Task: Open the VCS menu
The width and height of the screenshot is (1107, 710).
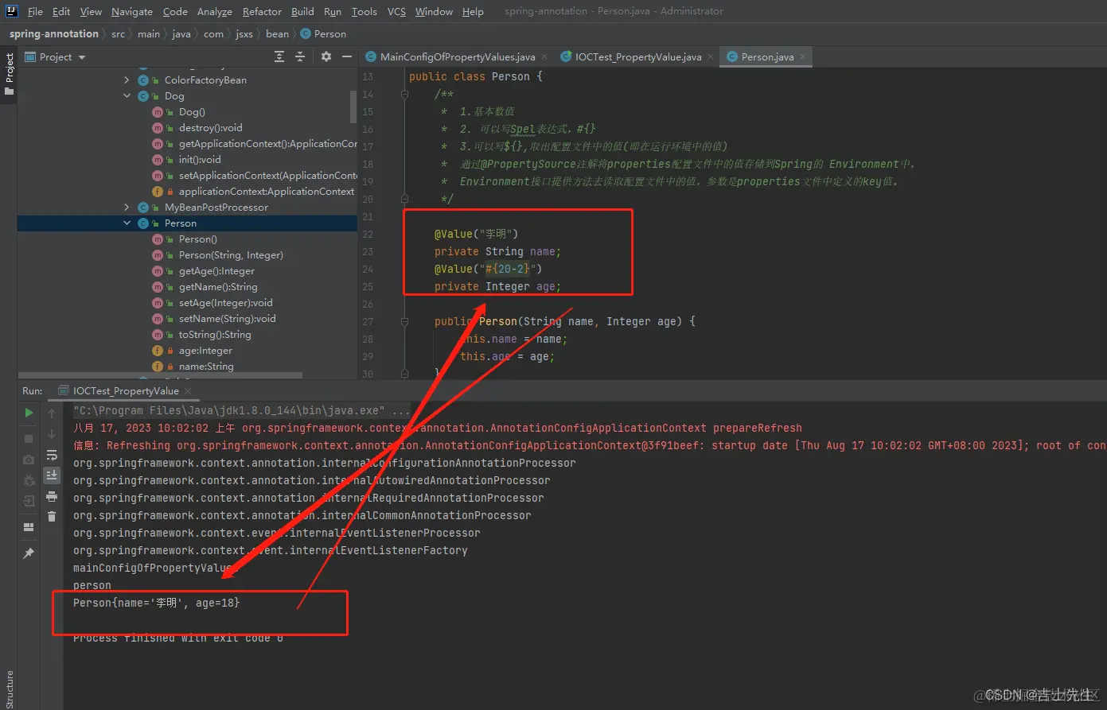Action: [396, 11]
